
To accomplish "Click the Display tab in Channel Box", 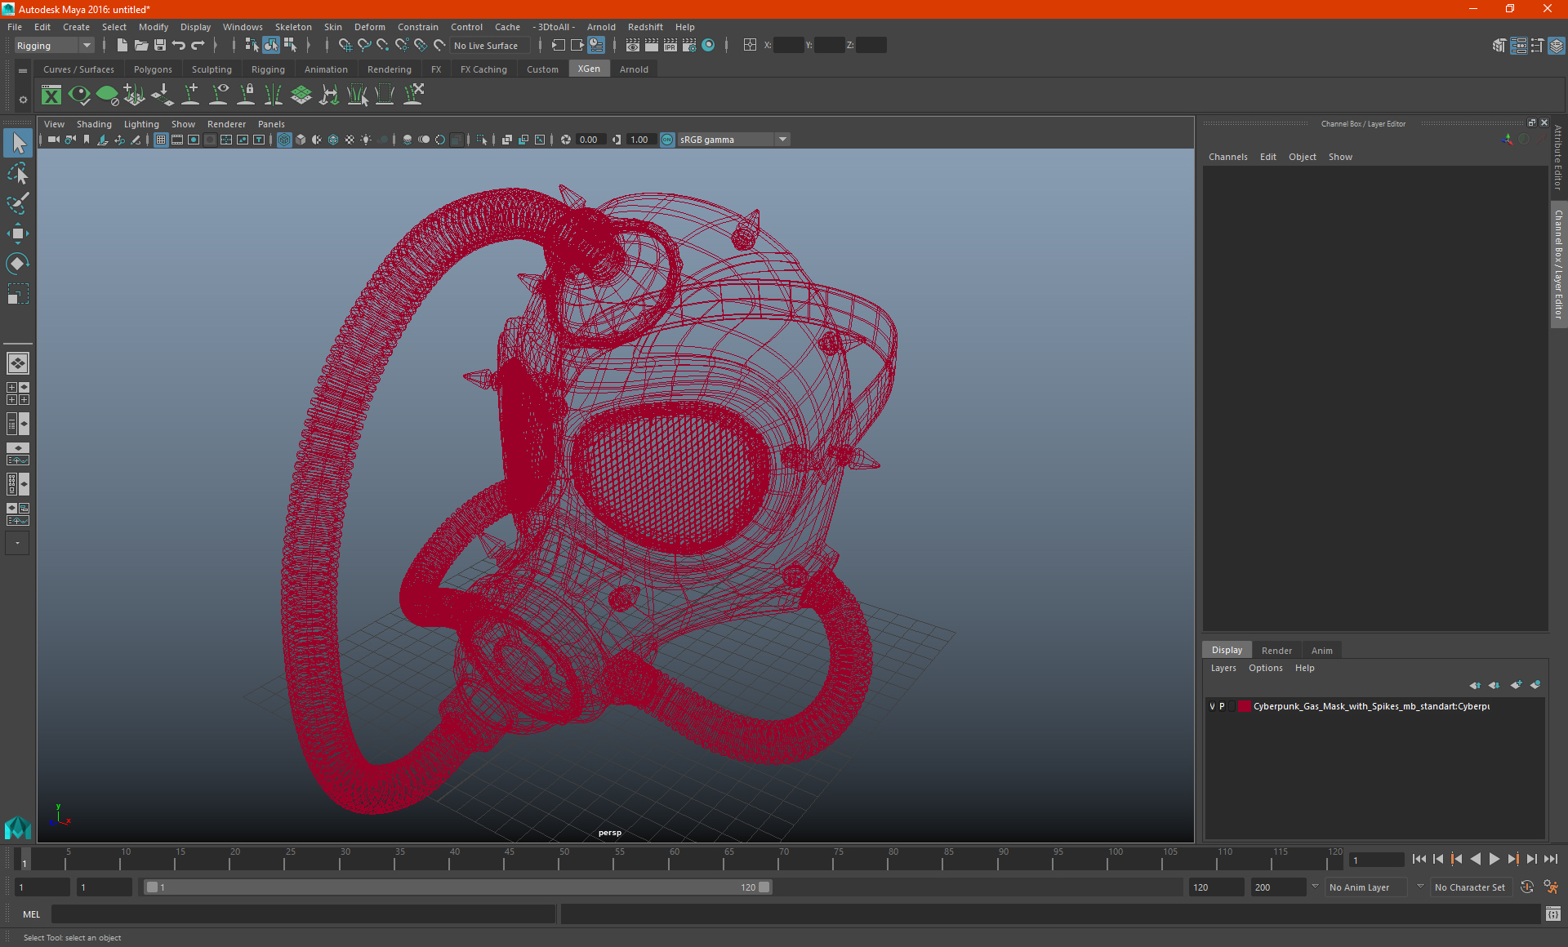I will pos(1227,649).
